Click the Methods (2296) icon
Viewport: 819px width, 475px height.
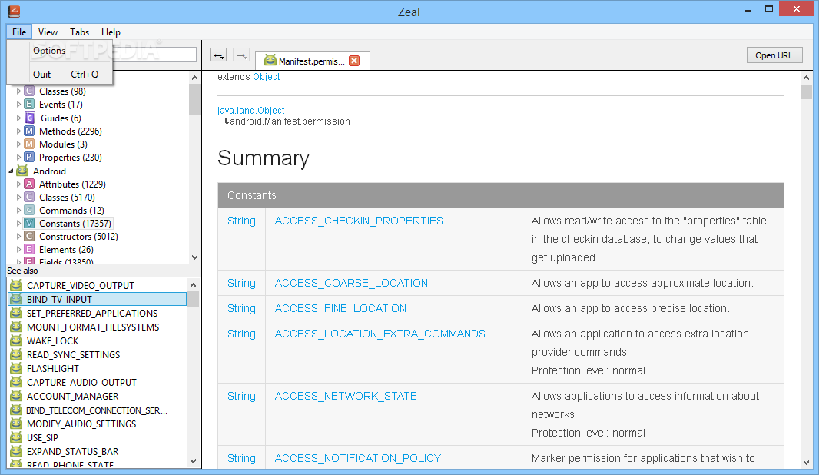point(30,131)
